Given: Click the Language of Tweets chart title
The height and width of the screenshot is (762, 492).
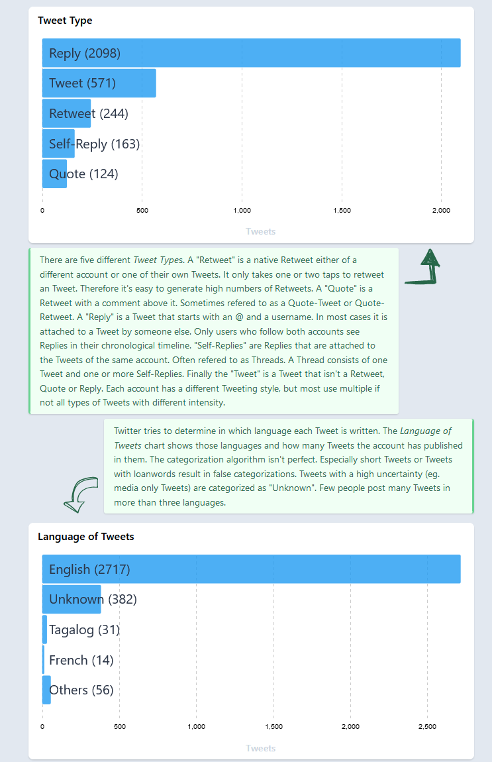Looking at the screenshot, I should tap(86, 537).
